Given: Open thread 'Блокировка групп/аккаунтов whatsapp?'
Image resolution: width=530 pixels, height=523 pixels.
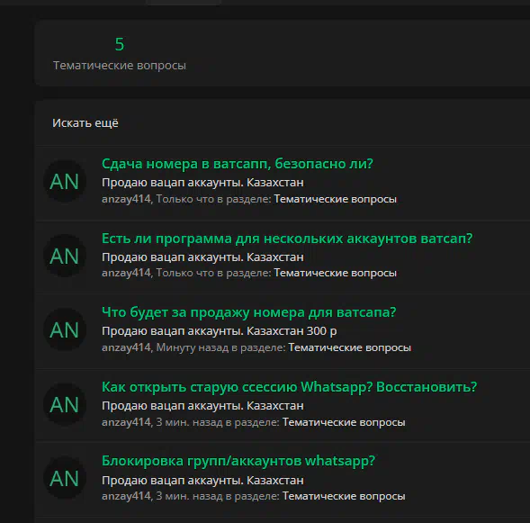Looking at the screenshot, I should coord(238,461).
